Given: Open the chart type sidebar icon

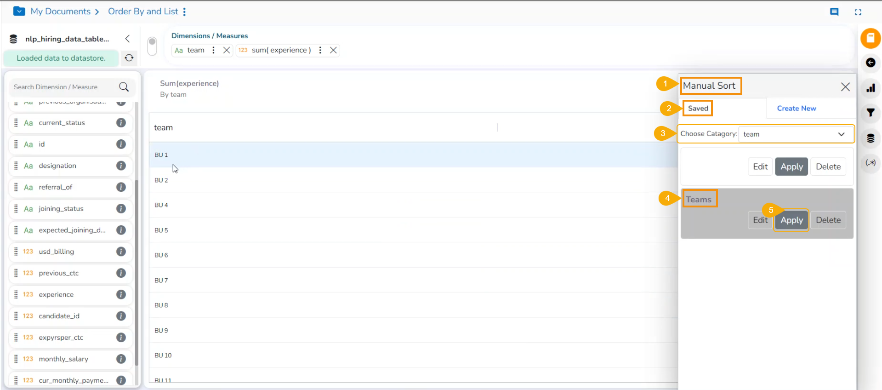Looking at the screenshot, I should point(871,88).
